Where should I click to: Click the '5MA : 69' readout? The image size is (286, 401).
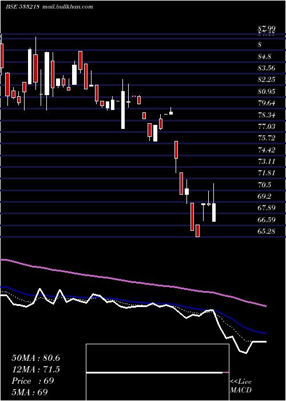click(x=30, y=392)
